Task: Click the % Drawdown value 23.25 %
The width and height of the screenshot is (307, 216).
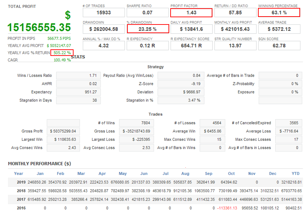Action: point(148,29)
